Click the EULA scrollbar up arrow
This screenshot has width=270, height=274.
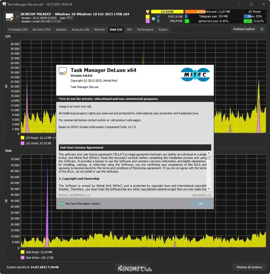tap(209, 153)
